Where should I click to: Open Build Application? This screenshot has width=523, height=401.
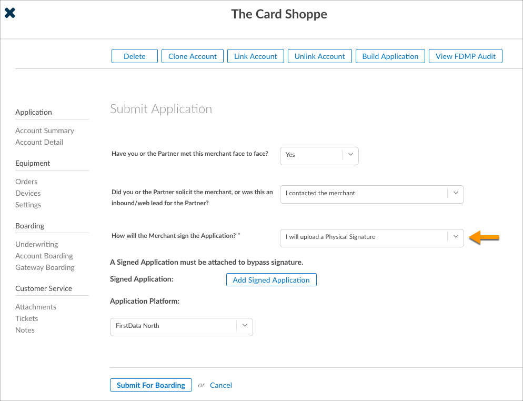(390, 56)
